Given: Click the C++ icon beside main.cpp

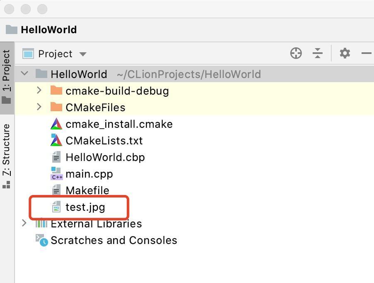Looking at the screenshot, I should (x=56, y=174).
